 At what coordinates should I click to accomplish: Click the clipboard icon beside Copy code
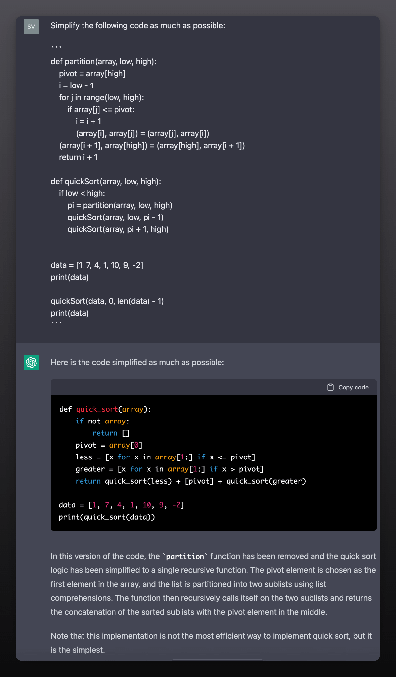pyautogui.click(x=330, y=387)
